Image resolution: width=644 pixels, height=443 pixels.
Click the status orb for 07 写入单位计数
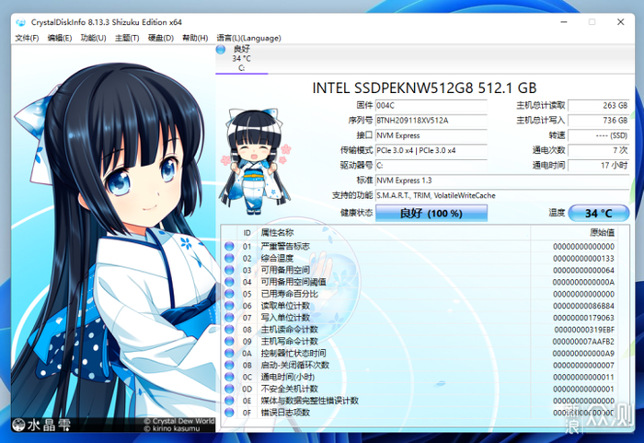click(229, 318)
